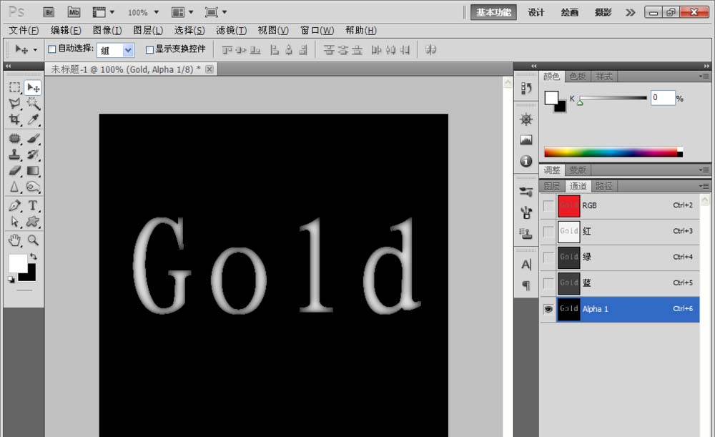Switch to the 色板 tab
715x437 pixels.
tap(578, 77)
